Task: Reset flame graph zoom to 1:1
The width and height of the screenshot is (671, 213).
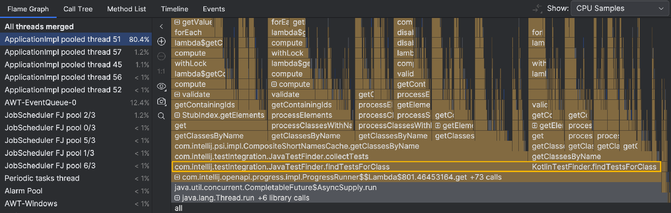Action: [x=161, y=71]
